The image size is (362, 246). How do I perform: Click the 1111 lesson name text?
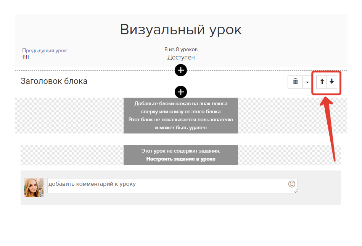pyautogui.click(x=26, y=58)
